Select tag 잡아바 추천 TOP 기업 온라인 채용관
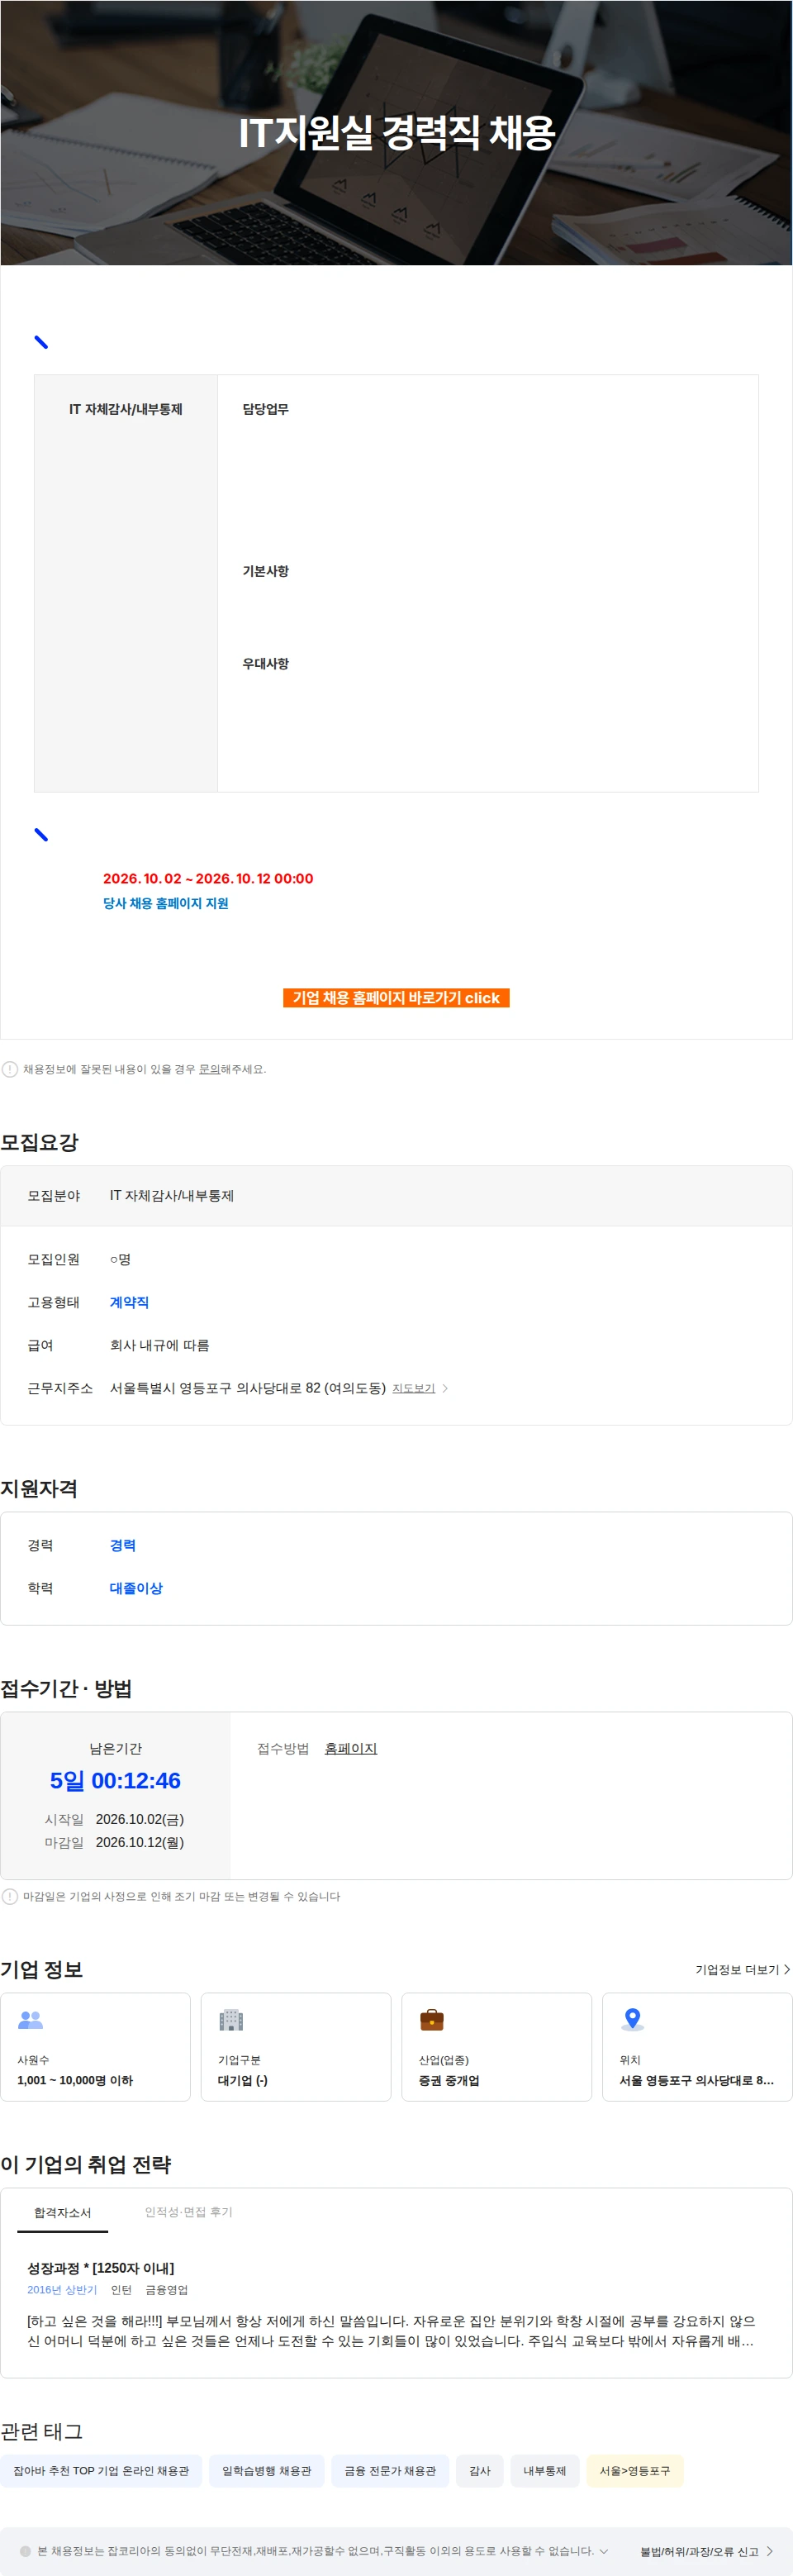Screen dimensions: 793x2576 [x=101, y=2470]
